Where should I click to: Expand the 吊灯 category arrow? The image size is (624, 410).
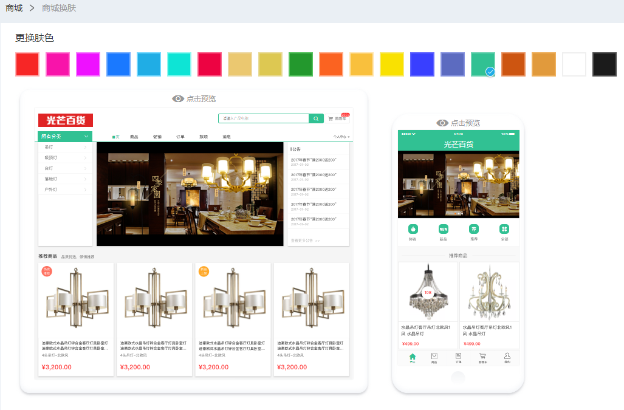click(85, 147)
